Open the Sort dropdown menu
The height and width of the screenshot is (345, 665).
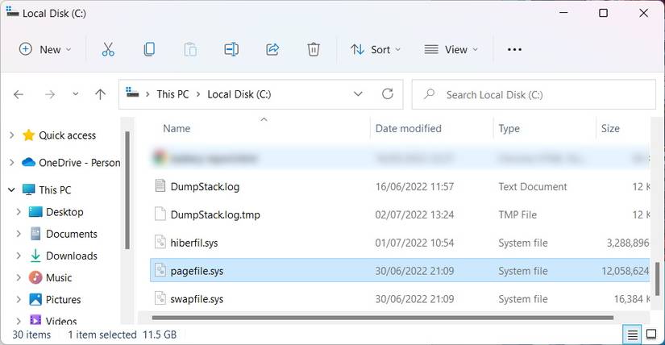[x=371, y=49]
